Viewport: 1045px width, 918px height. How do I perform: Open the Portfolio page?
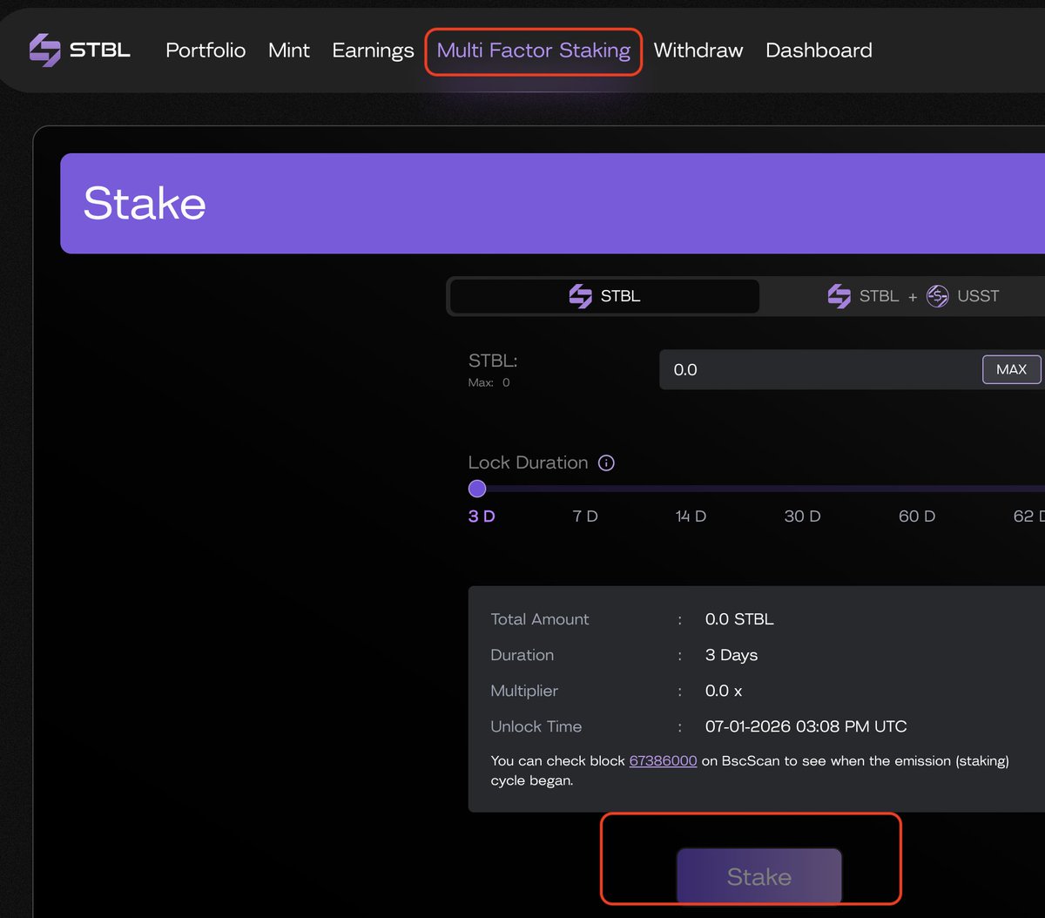click(x=206, y=51)
